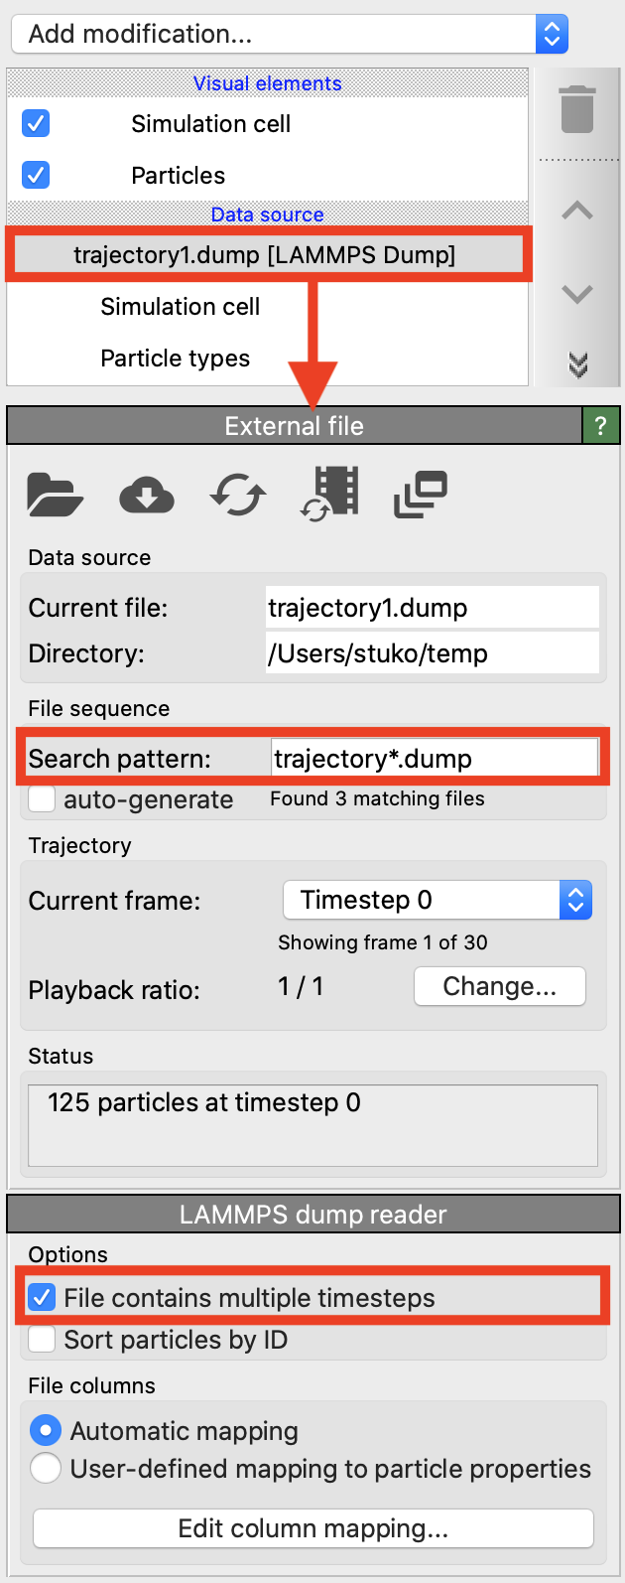This screenshot has height=1583, width=625.
Task: Select User-defined mapping to particle properties
Action: [x=46, y=1469]
